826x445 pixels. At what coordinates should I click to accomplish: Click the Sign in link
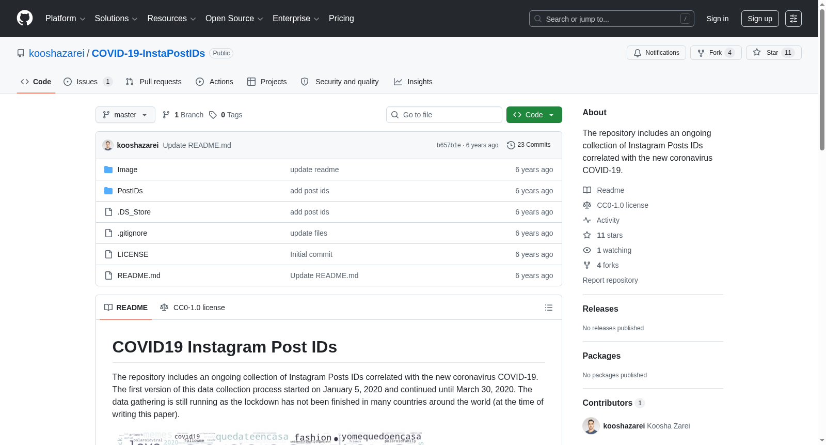718,19
